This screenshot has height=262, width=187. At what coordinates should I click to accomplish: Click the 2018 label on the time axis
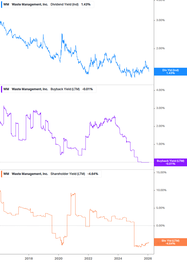coord(29,258)
